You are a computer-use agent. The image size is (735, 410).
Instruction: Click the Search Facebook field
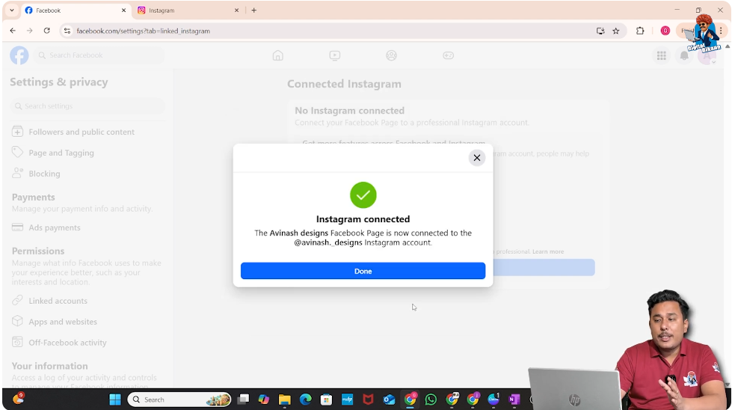pyautogui.click(x=99, y=55)
